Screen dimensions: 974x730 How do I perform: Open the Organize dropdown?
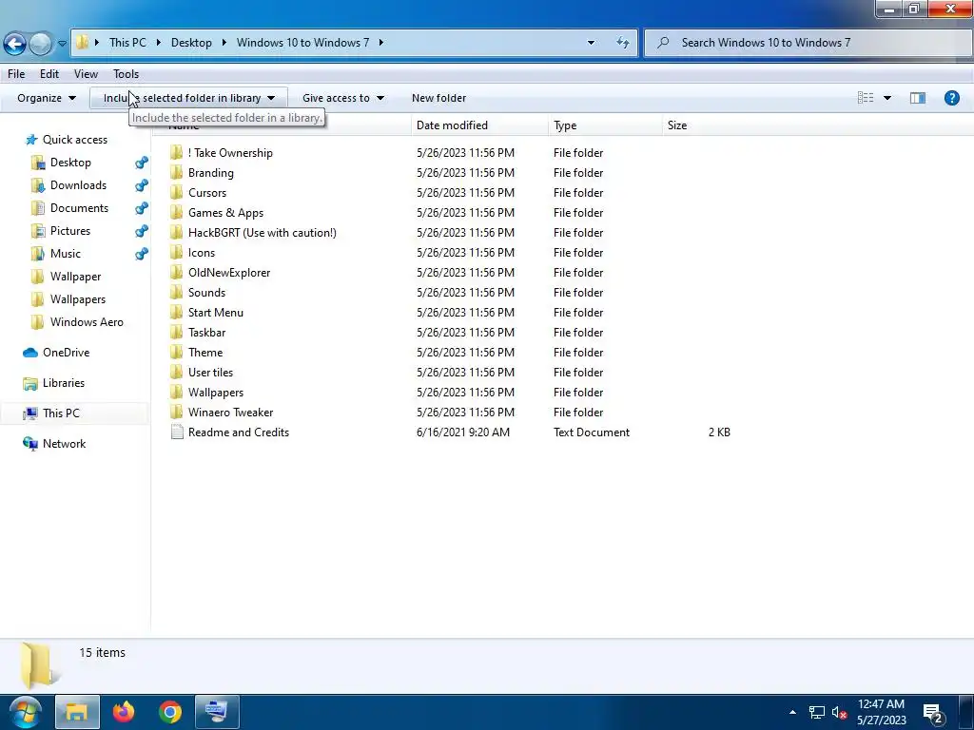tap(47, 98)
